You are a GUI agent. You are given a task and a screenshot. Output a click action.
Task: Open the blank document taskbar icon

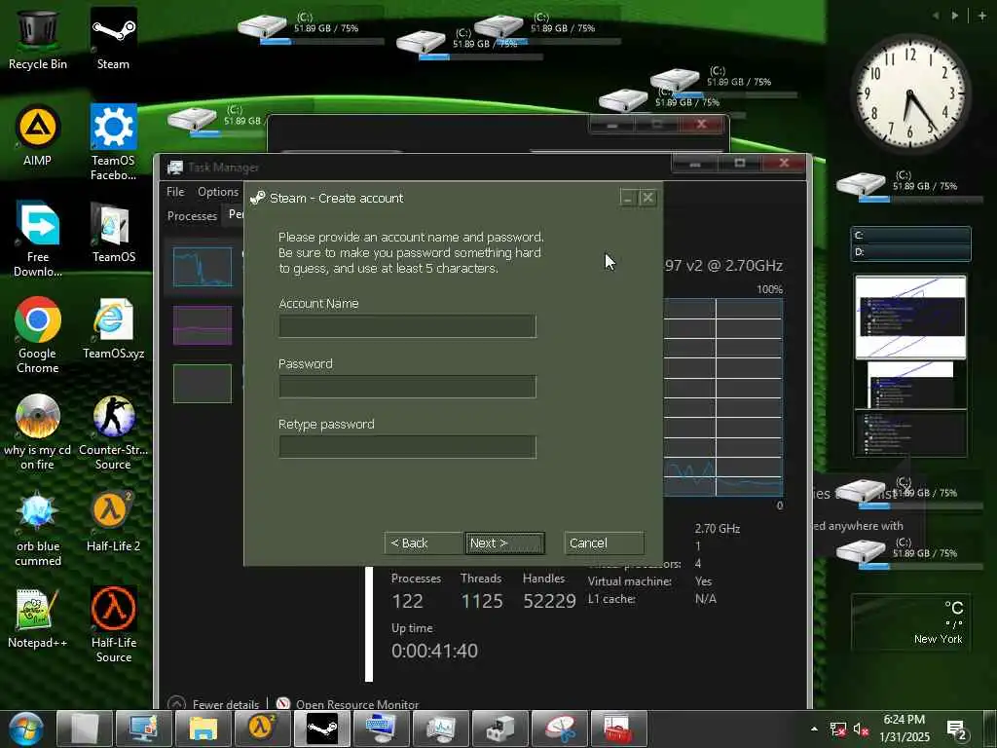pyautogui.click(x=85, y=729)
